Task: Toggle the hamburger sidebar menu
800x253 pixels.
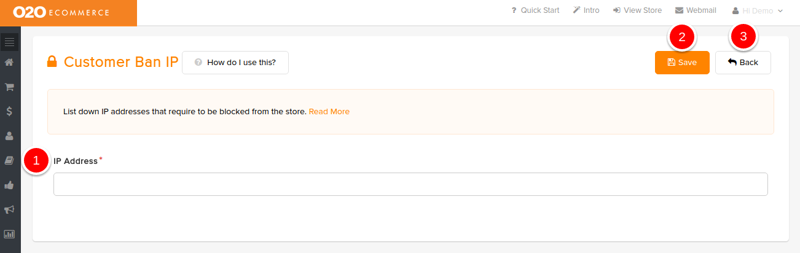Action: pos(9,42)
